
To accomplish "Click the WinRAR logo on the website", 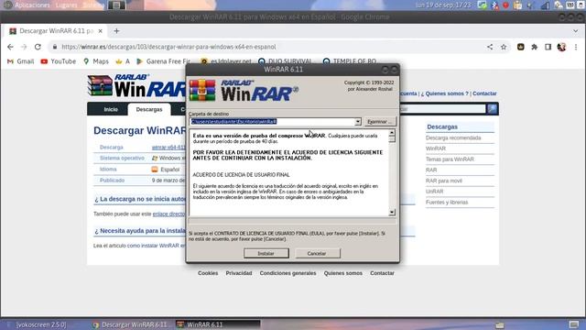I will pyautogui.click(x=136, y=85).
